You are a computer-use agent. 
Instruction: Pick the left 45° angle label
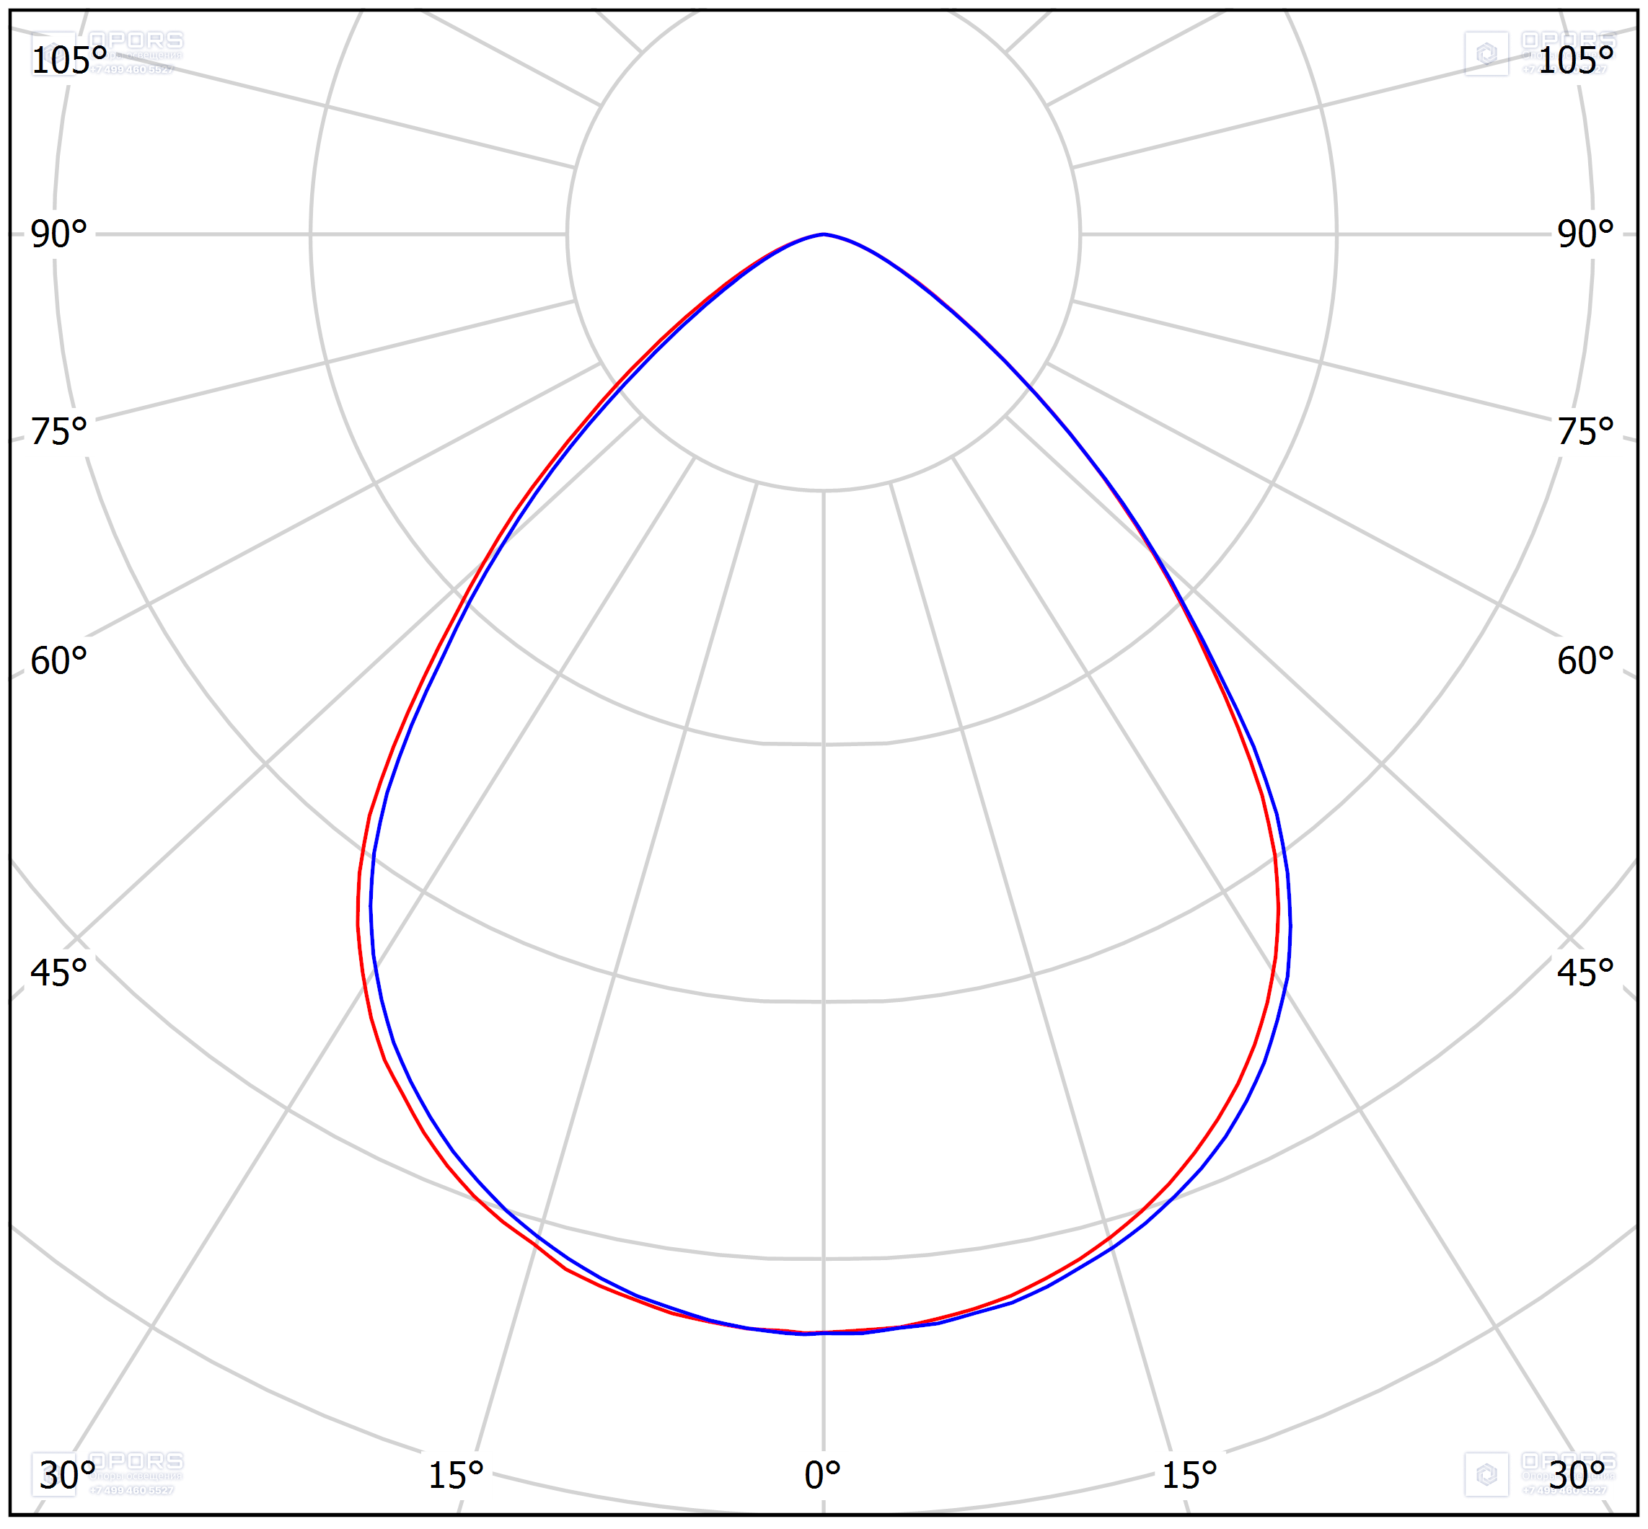[x=58, y=973]
